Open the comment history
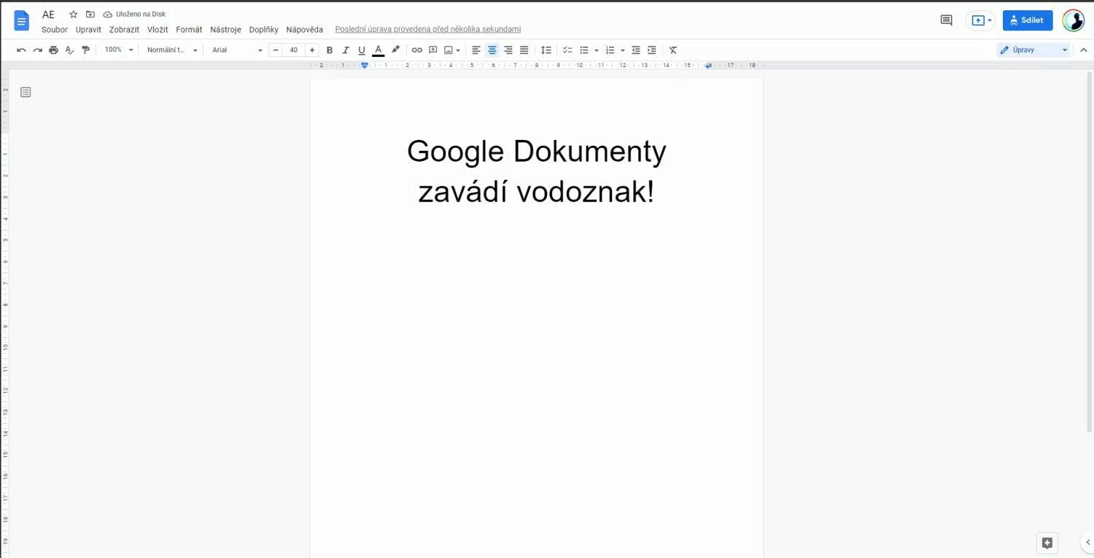Image resolution: width=1094 pixels, height=558 pixels. coord(947,20)
